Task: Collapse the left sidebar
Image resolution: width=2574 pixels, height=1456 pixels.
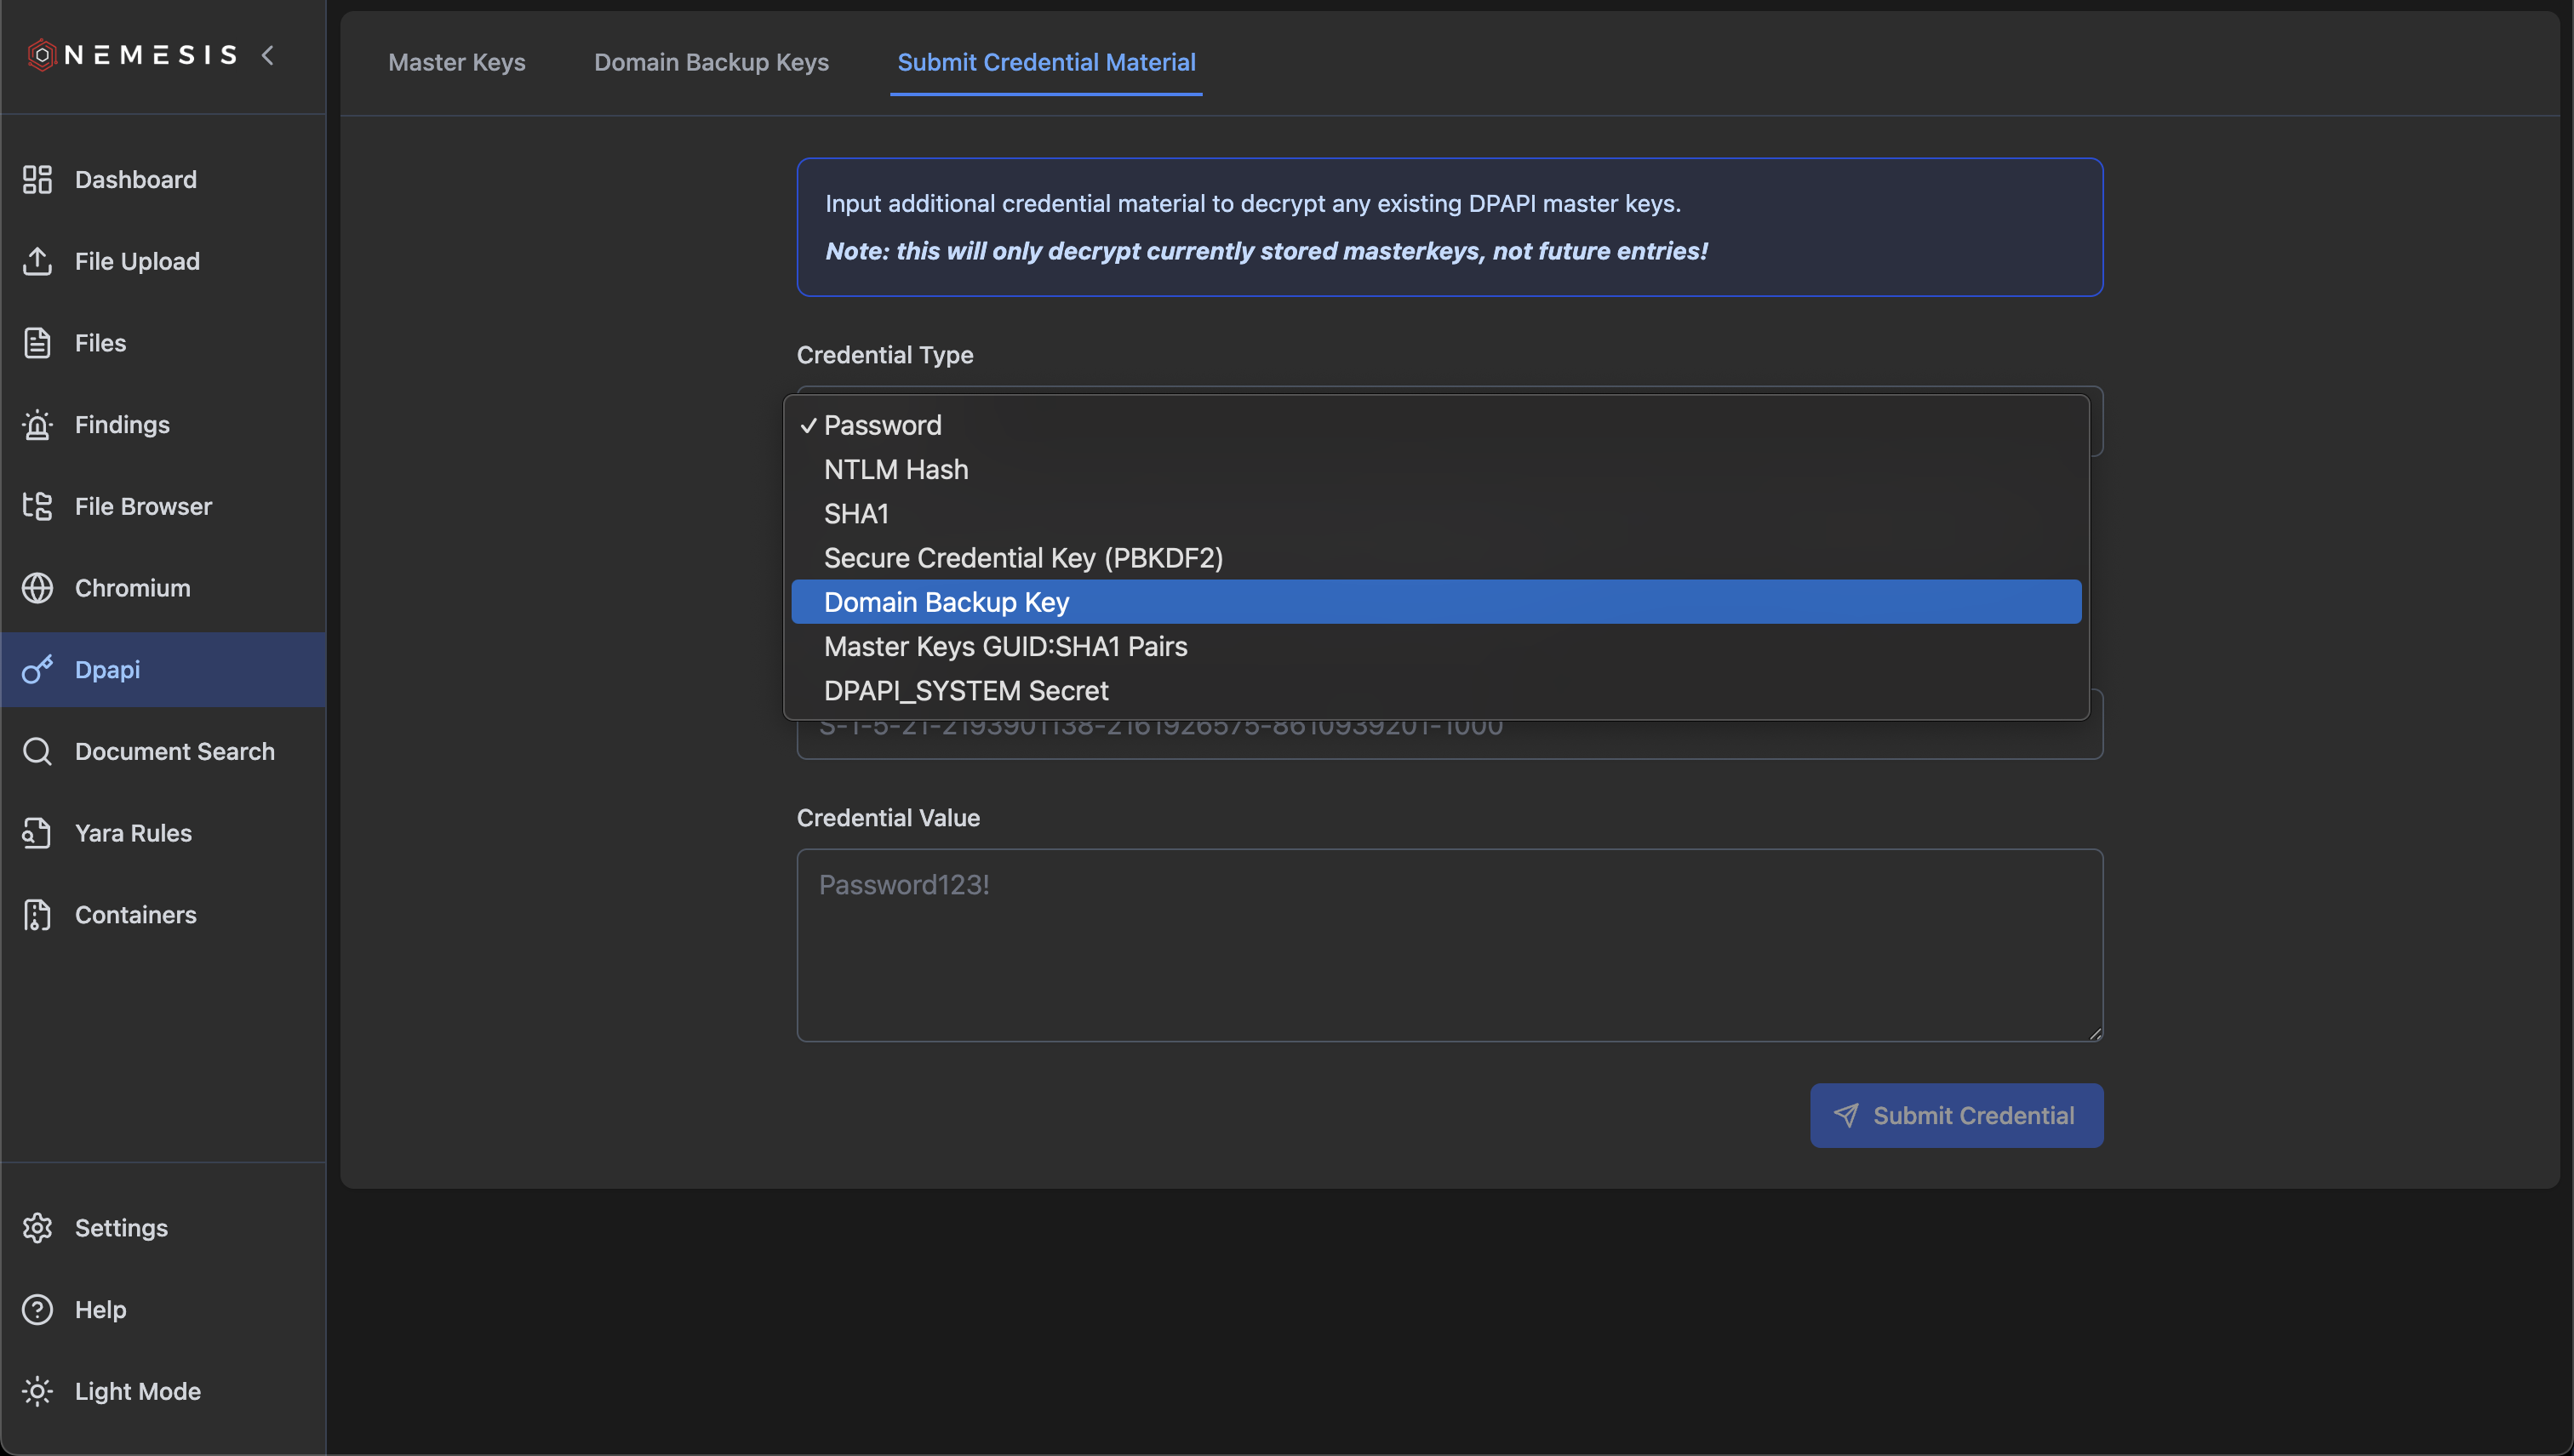Action: click(267, 55)
